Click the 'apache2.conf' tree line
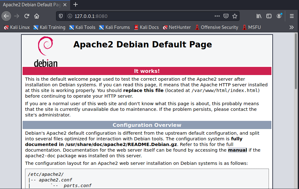The width and height of the screenshot is (299, 189). (x=55, y=180)
